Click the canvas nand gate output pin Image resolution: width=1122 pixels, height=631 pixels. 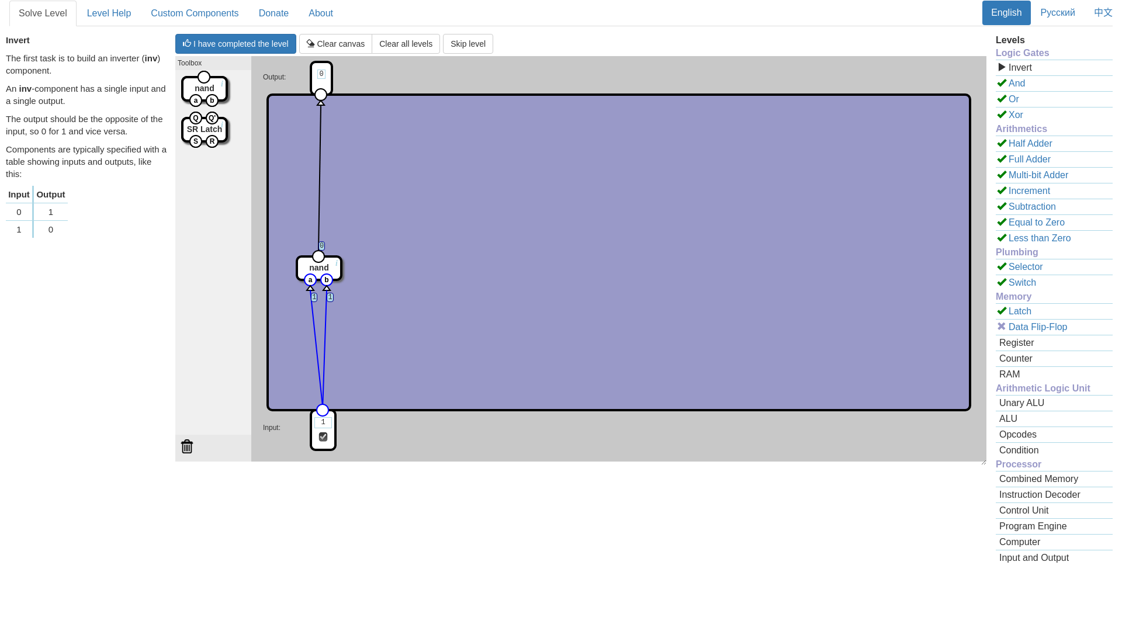tap(318, 256)
